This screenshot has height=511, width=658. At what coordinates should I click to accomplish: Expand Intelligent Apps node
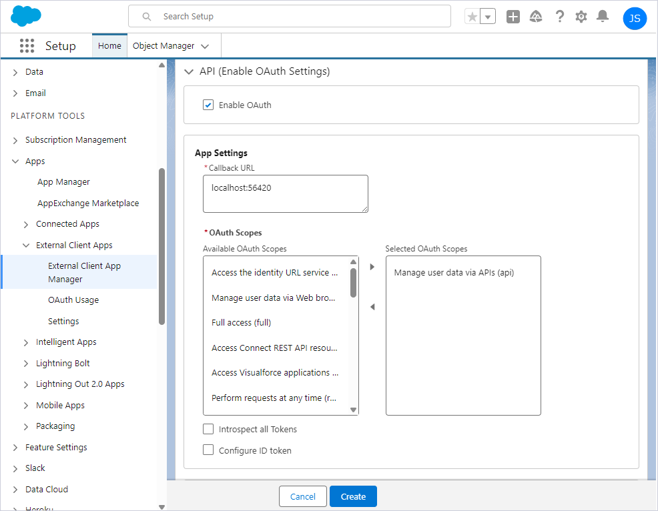pyautogui.click(x=26, y=343)
